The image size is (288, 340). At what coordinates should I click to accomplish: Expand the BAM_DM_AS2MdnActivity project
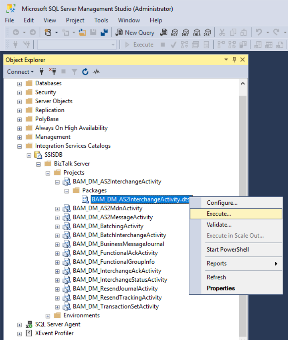click(57, 209)
